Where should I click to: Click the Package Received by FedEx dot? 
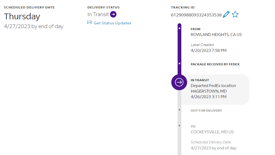coord(179,64)
